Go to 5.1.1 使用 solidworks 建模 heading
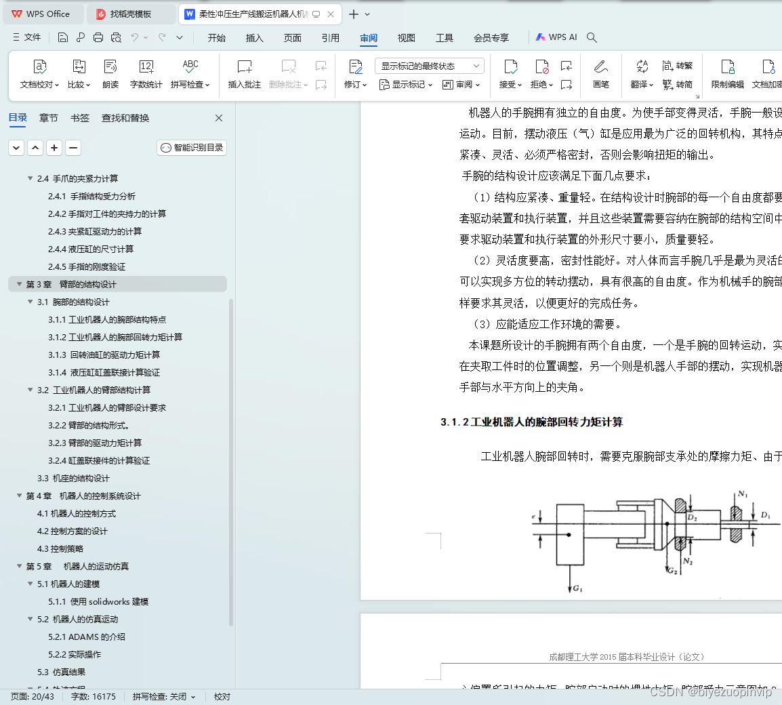The width and height of the screenshot is (782, 705). [98, 602]
